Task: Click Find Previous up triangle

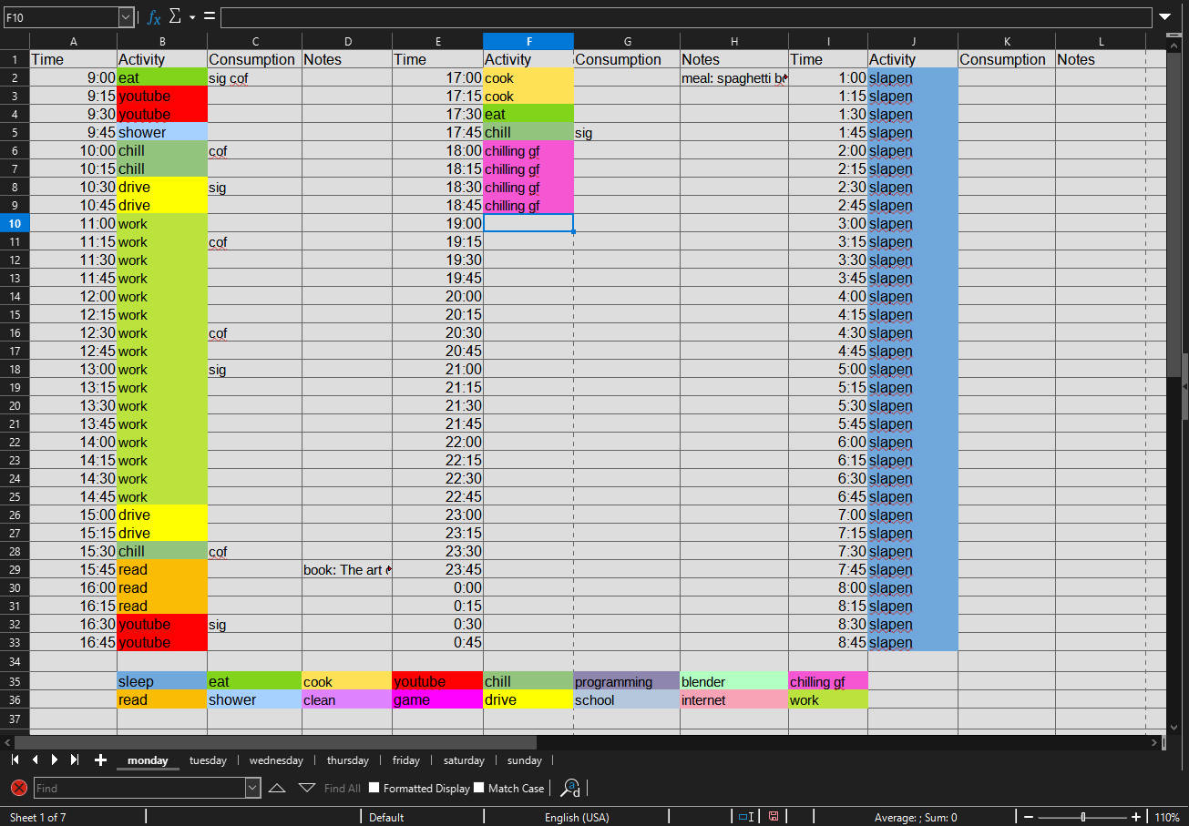Action: (x=277, y=788)
